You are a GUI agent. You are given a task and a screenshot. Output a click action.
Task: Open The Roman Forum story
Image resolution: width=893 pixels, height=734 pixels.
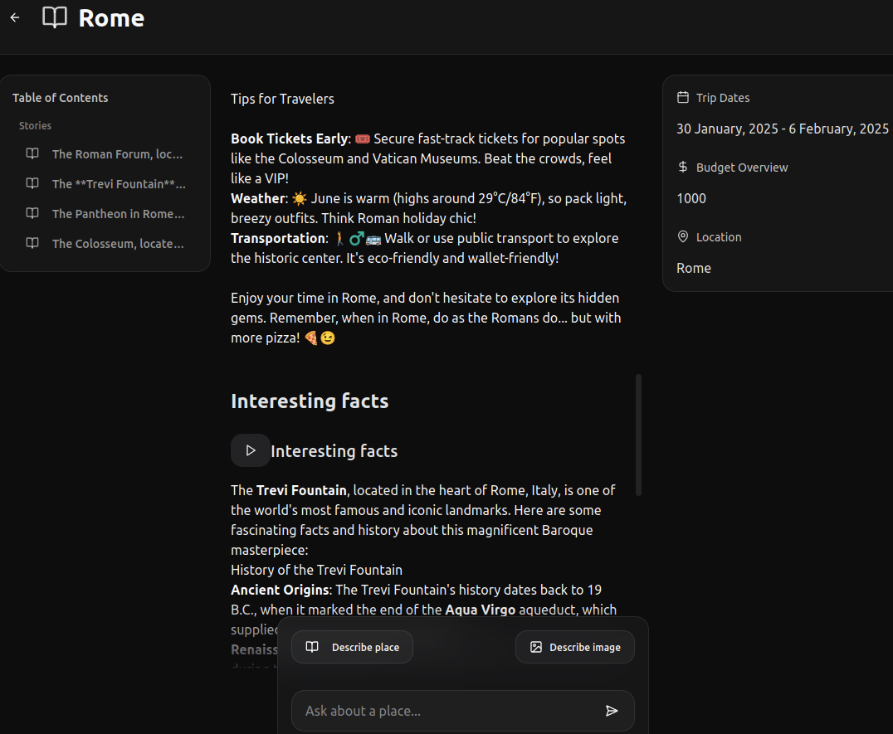(x=117, y=154)
